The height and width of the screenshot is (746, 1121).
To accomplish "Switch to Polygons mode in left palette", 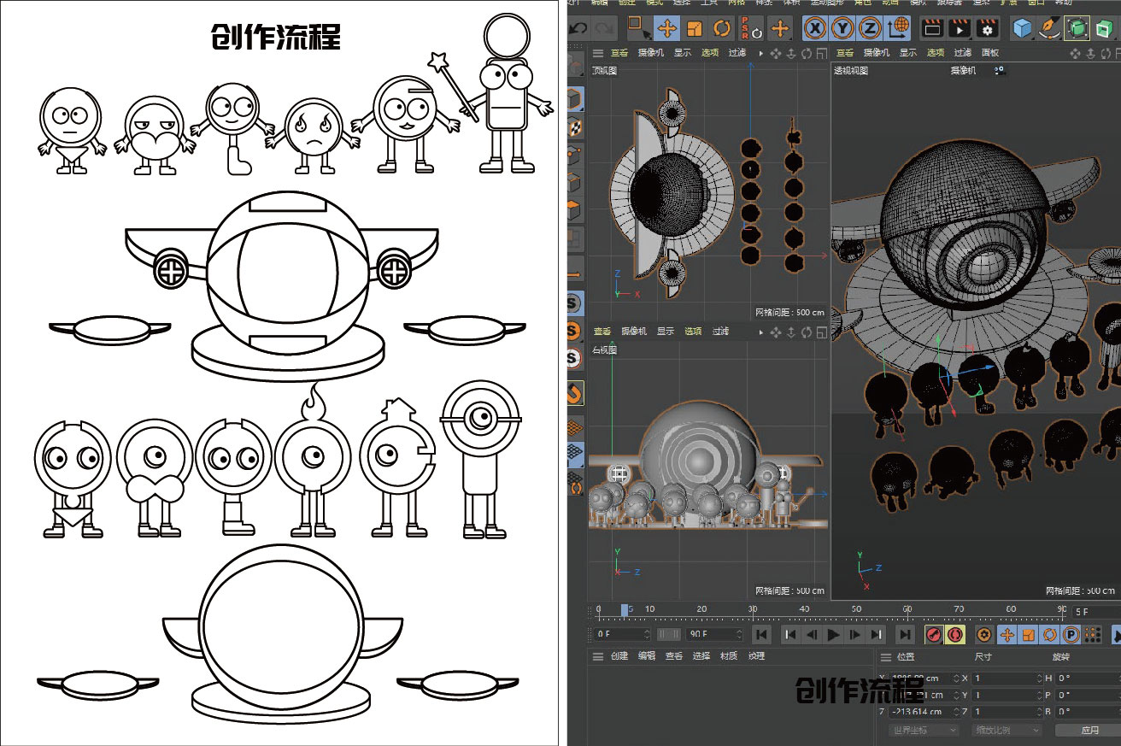I will 575,209.
